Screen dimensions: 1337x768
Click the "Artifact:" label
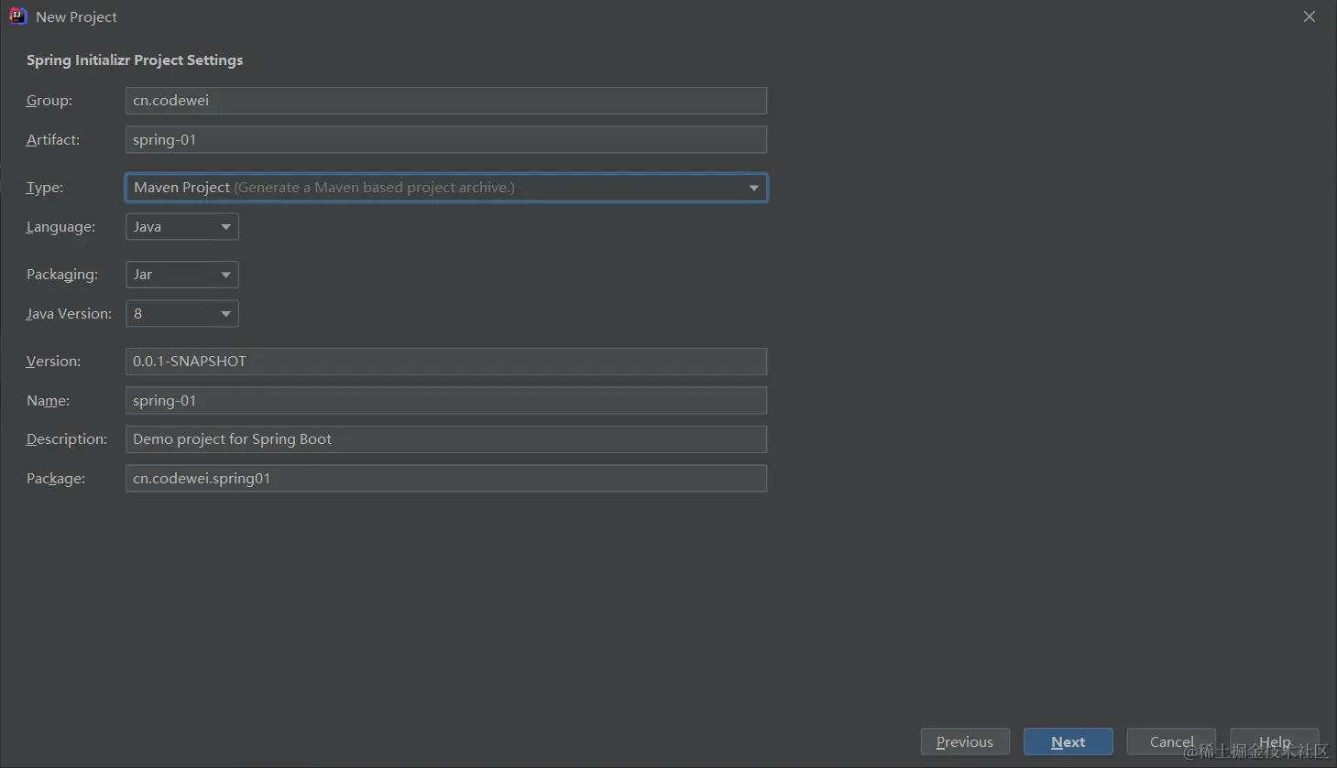(x=53, y=140)
